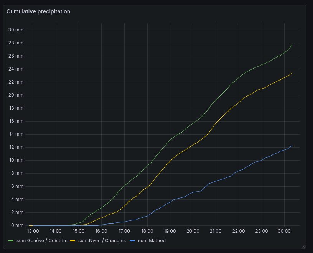Image resolution: width=313 pixels, height=253 pixels.
Task: Click the blue Mathod legend color swatch
Action: click(x=132, y=241)
